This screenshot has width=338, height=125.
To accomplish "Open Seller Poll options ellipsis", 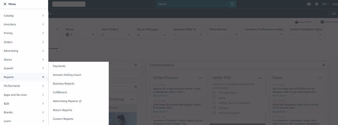I will 260,78.
